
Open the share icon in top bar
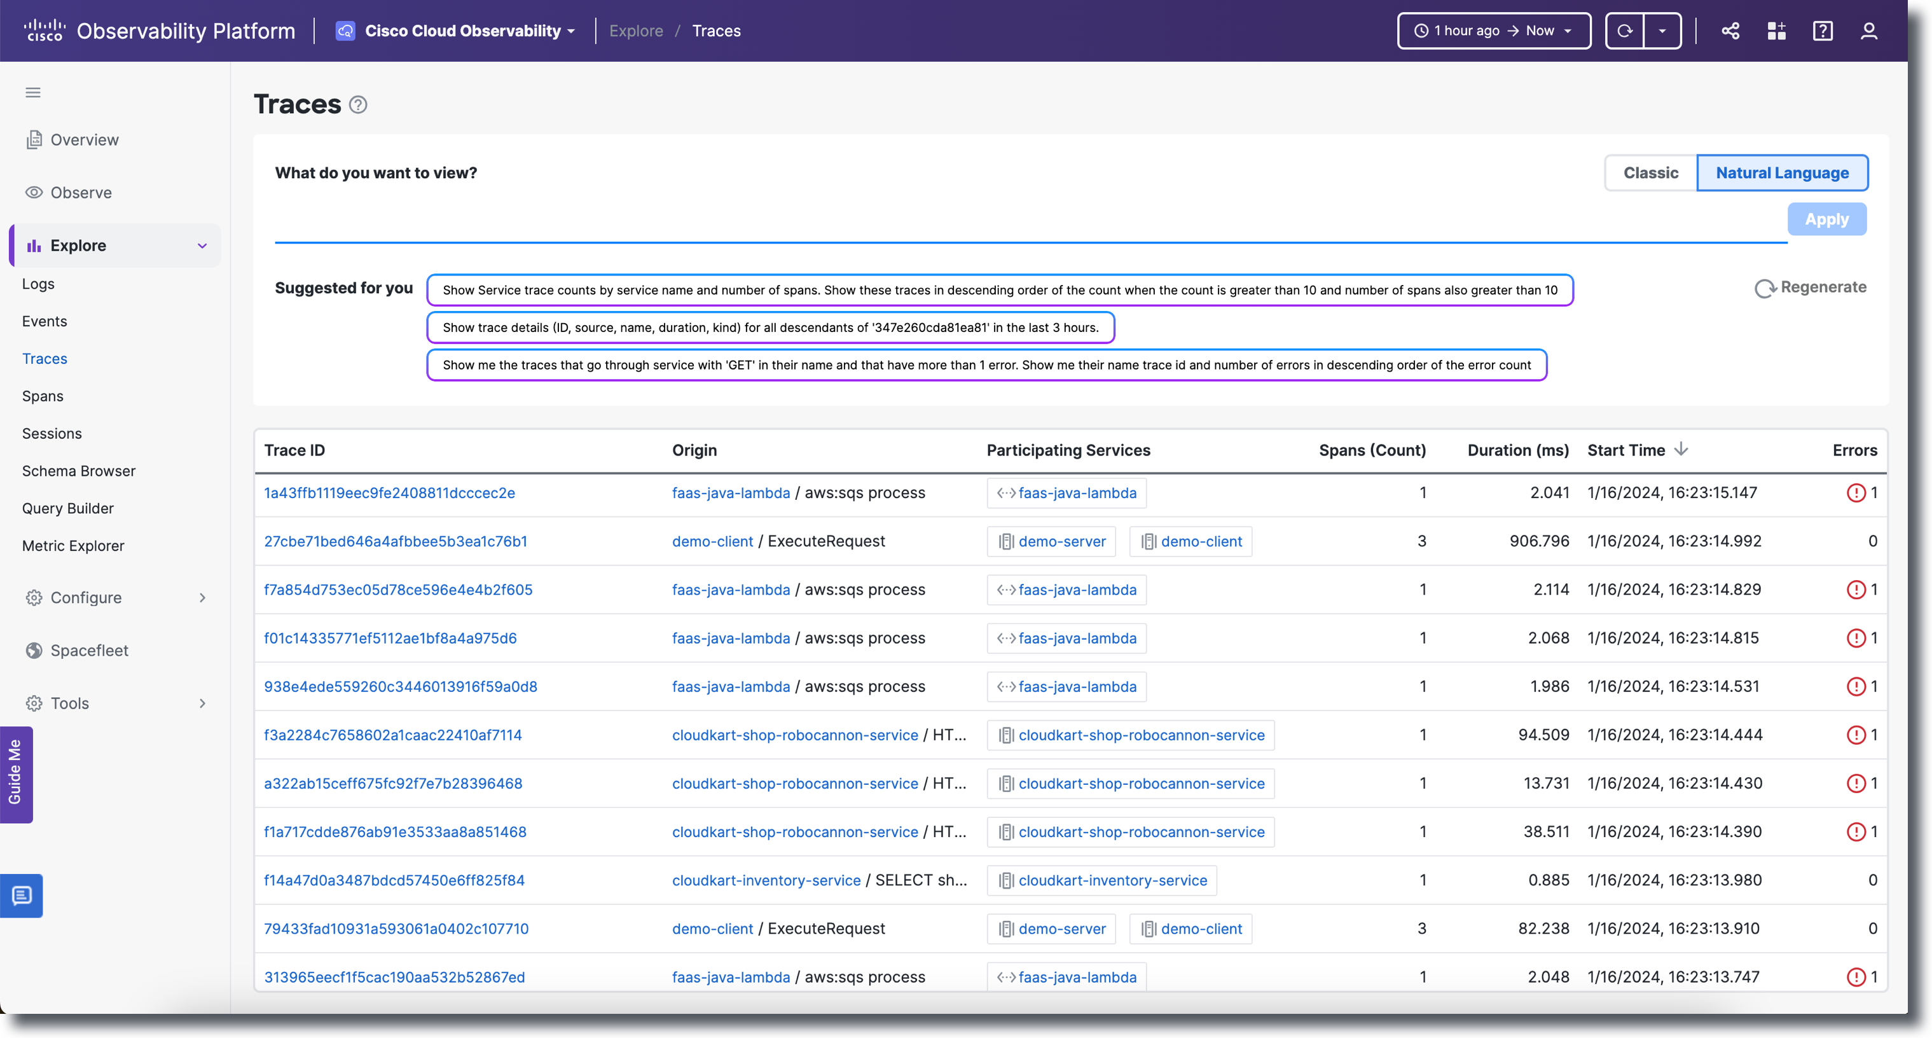tap(1730, 31)
